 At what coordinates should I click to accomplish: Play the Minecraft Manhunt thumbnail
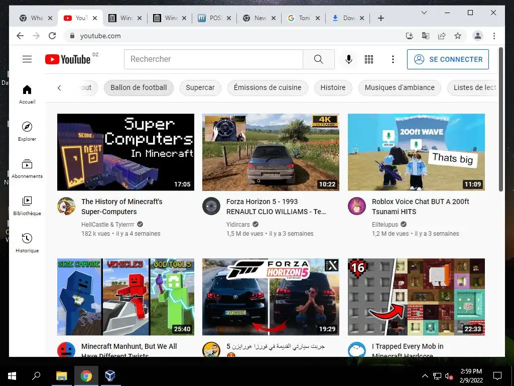pyautogui.click(x=125, y=297)
